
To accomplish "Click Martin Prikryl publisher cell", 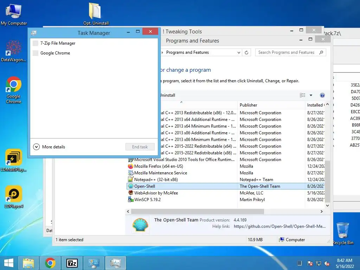I will (252, 200).
